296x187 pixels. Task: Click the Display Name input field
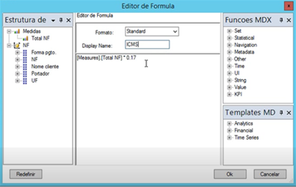click(x=147, y=44)
